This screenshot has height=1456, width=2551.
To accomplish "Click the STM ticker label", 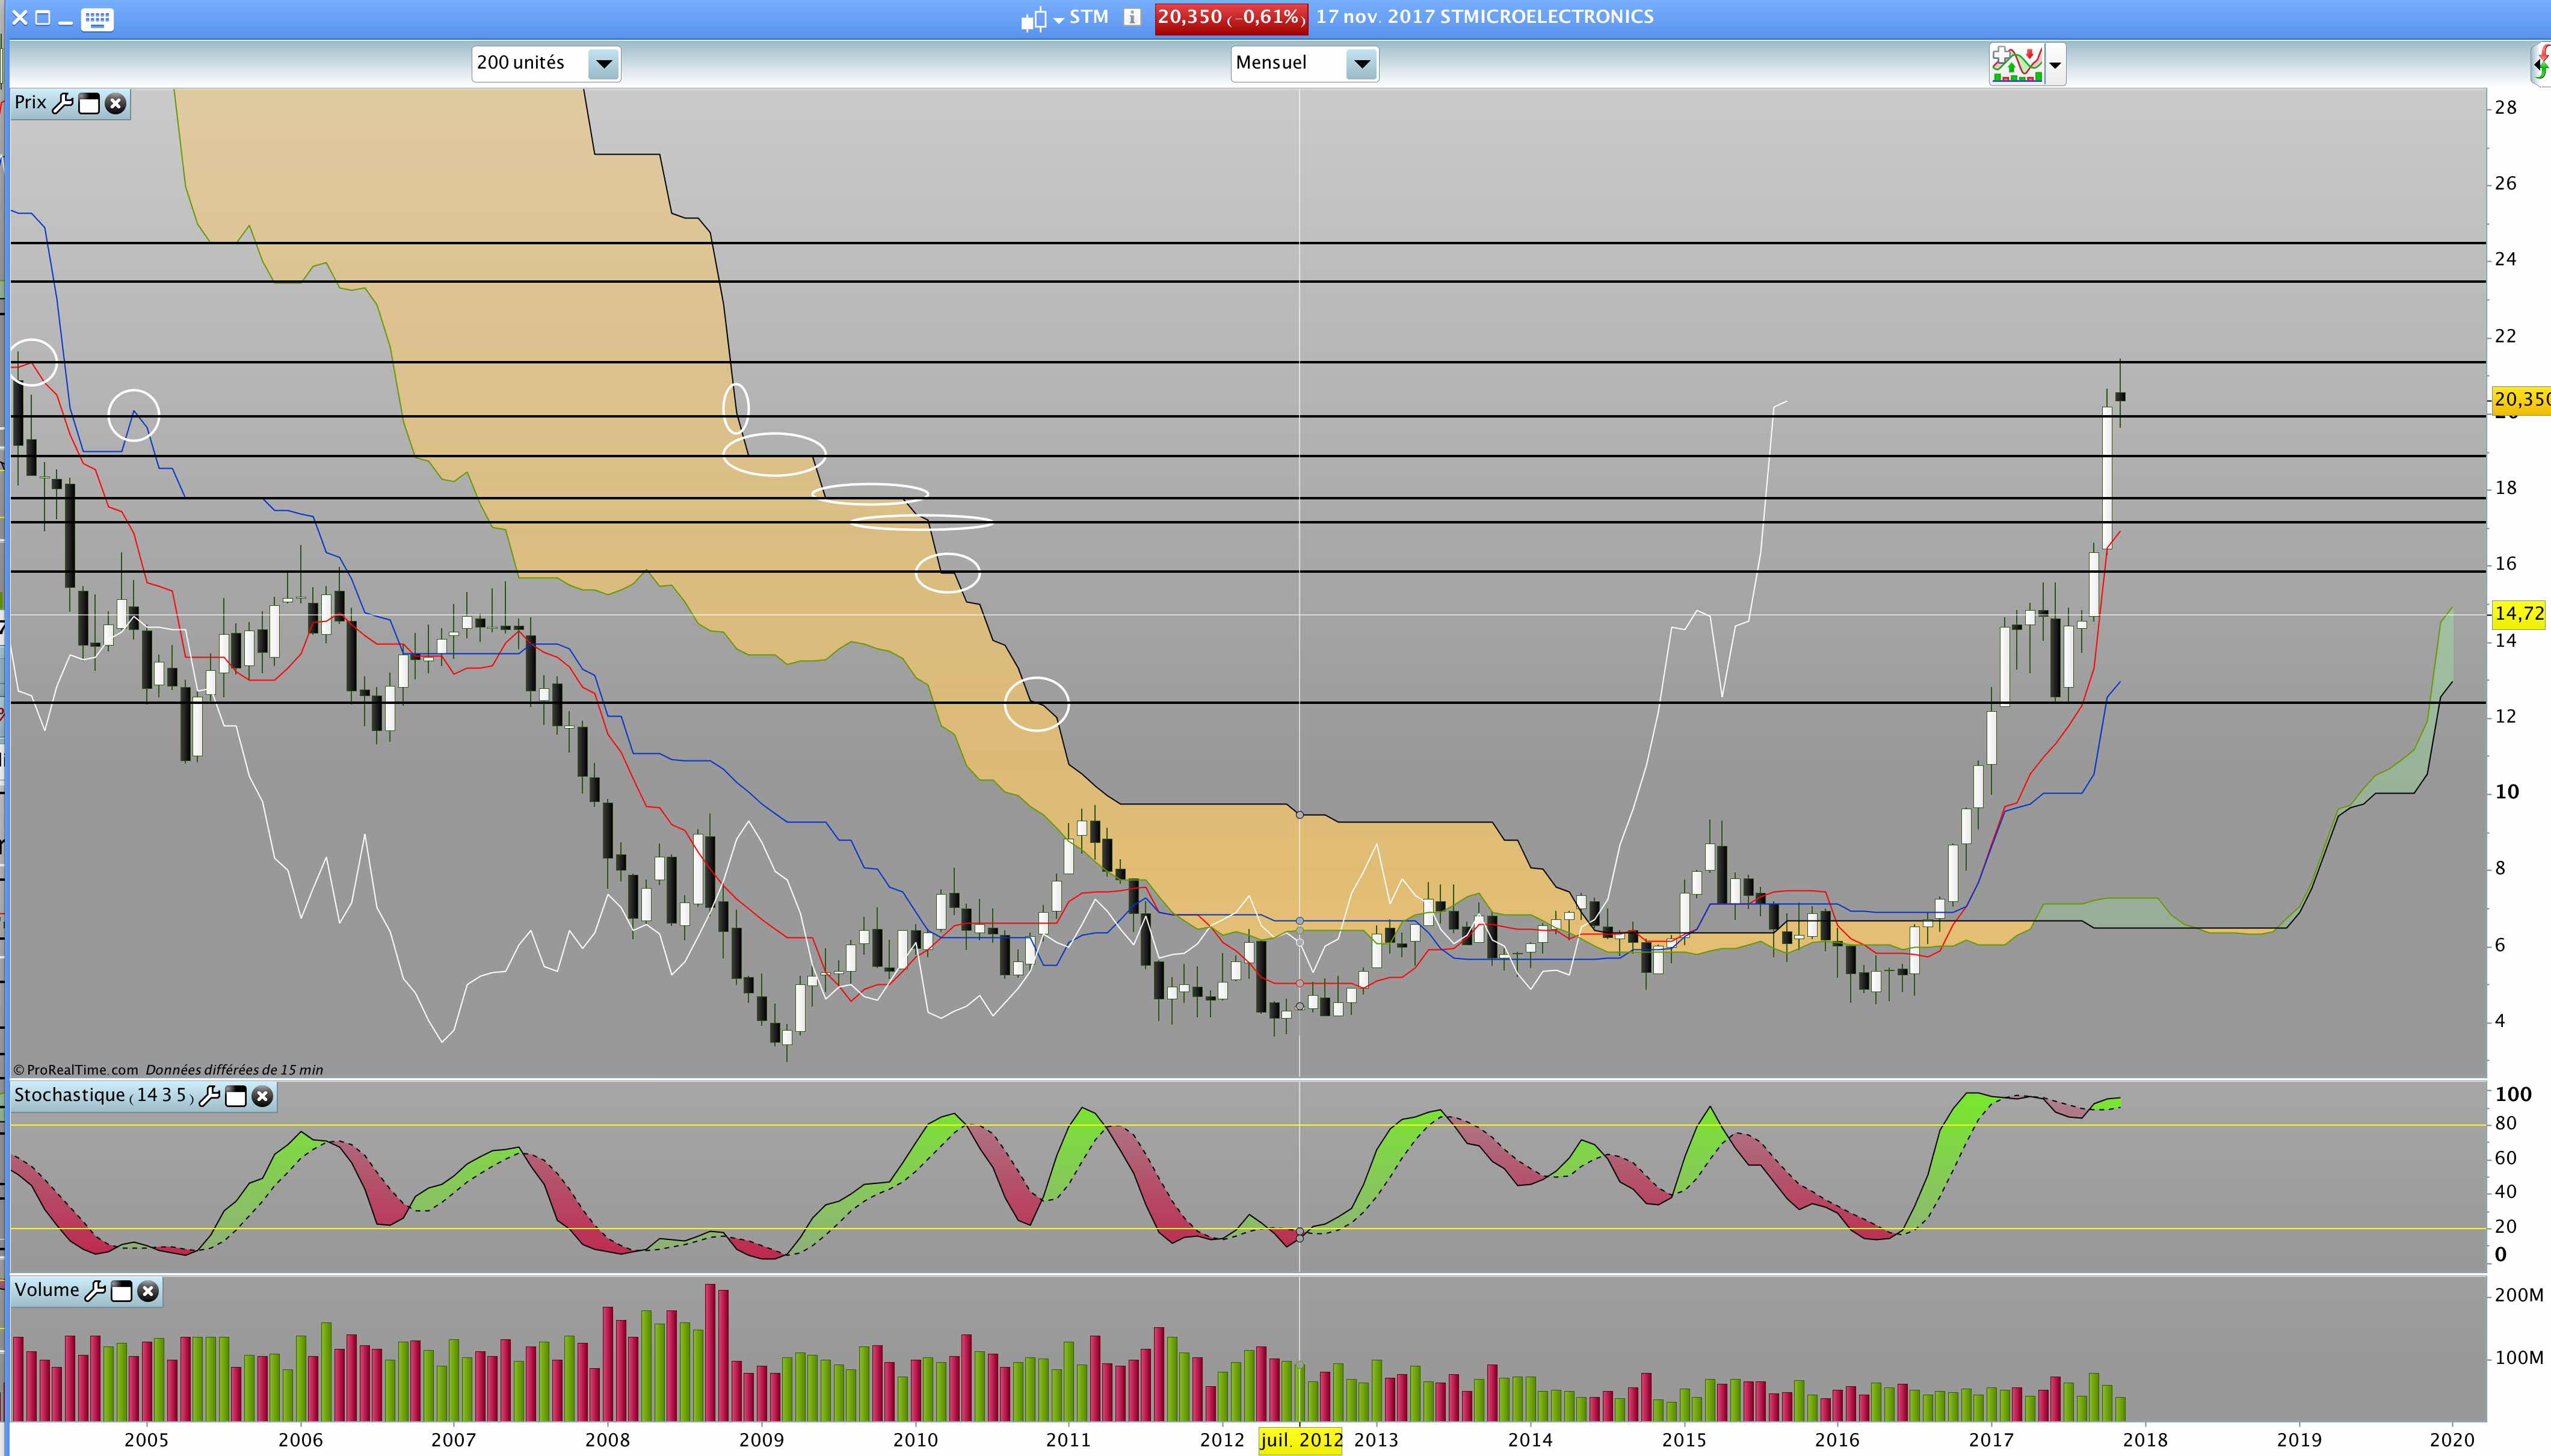I will (x=1089, y=17).
